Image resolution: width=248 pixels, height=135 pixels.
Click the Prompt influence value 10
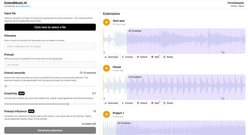(x=95, y=111)
